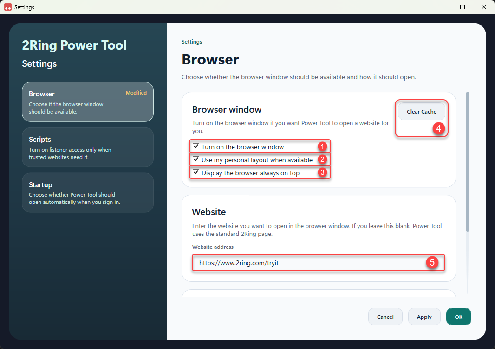Click the Website section title

tap(208, 212)
